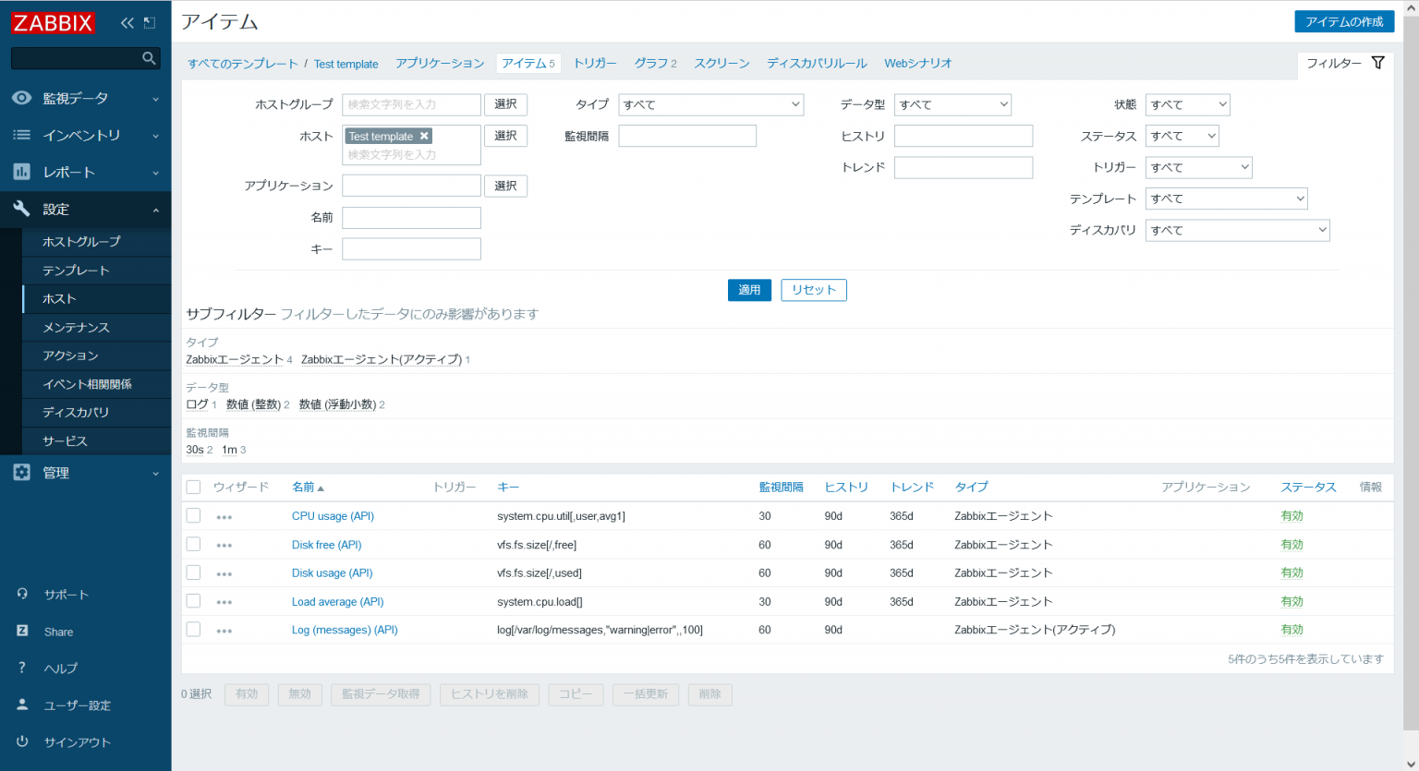Check the Disk free (API) row checkbox
1419x771 pixels.
193,544
